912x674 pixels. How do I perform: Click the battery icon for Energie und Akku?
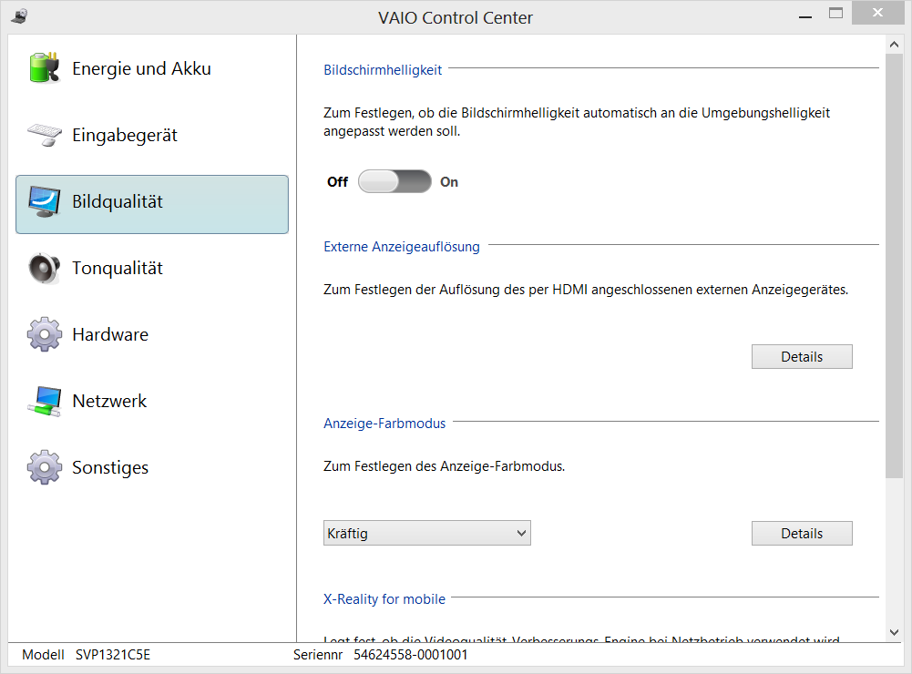pos(44,68)
